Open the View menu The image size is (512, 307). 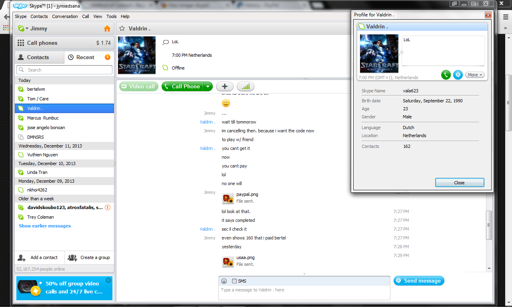98,16
